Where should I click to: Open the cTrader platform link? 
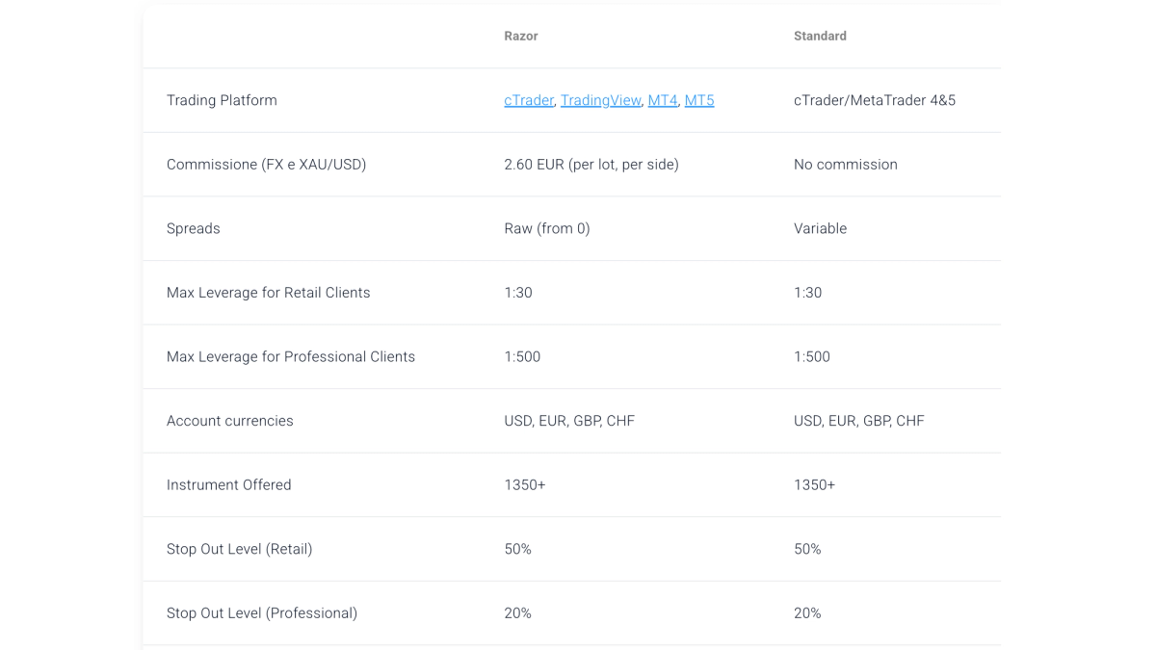(x=529, y=100)
